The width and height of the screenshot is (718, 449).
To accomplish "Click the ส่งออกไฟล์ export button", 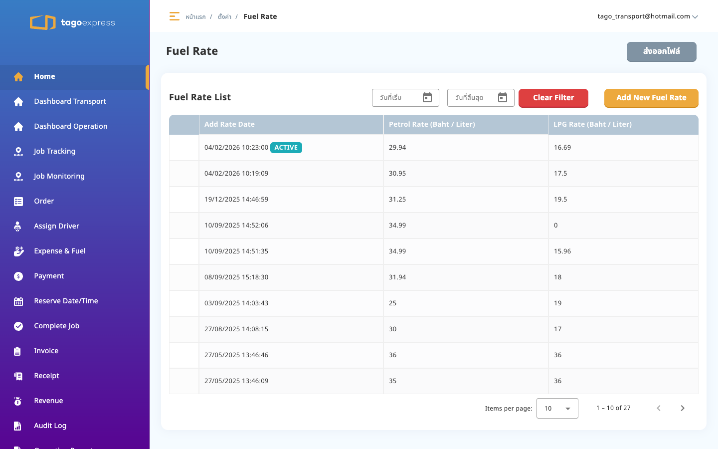I will (x=662, y=51).
